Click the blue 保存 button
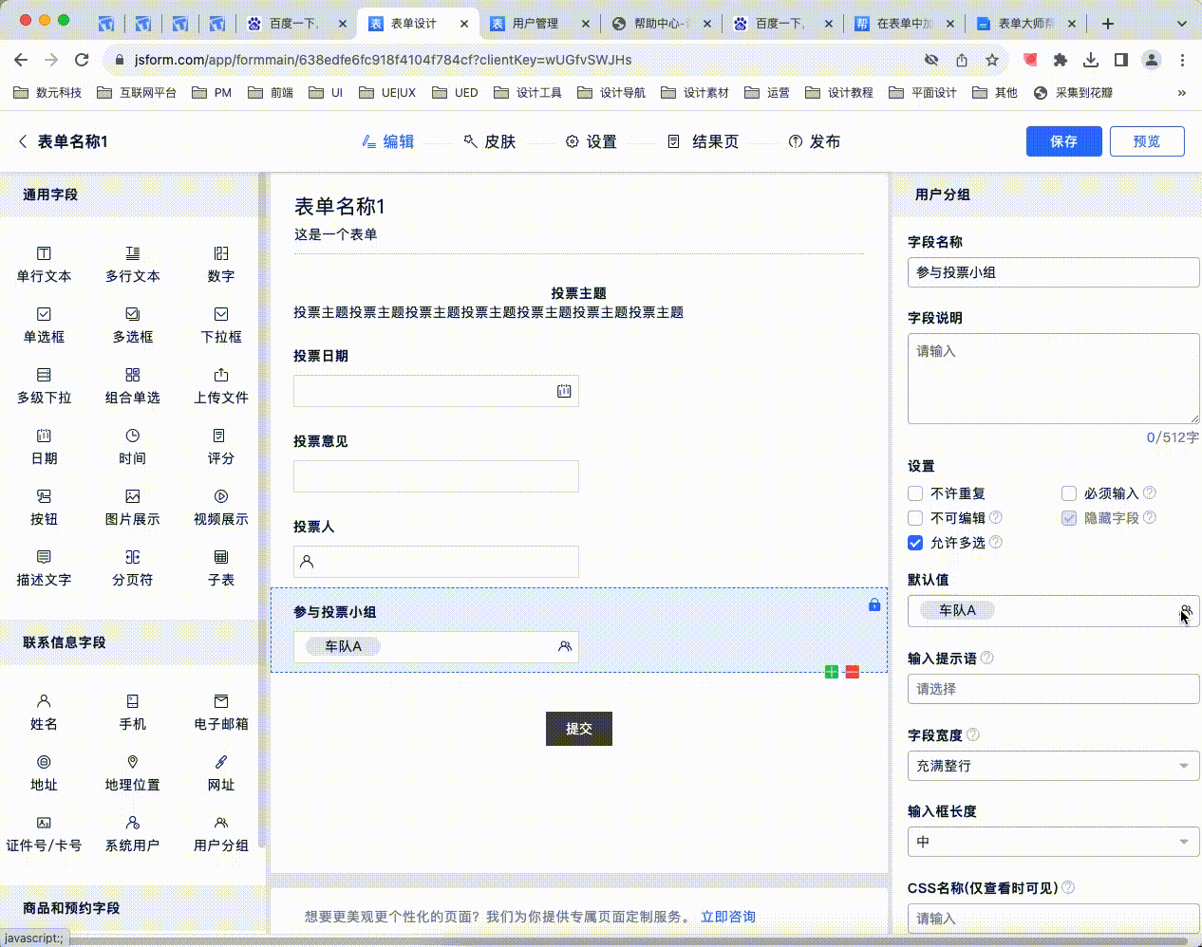The image size is (1202, 947). point(1063,141)
